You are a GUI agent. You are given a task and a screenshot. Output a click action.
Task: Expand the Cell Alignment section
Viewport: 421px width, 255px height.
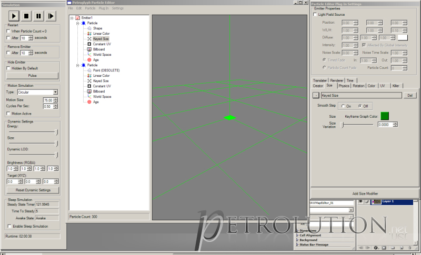(297, 235)
